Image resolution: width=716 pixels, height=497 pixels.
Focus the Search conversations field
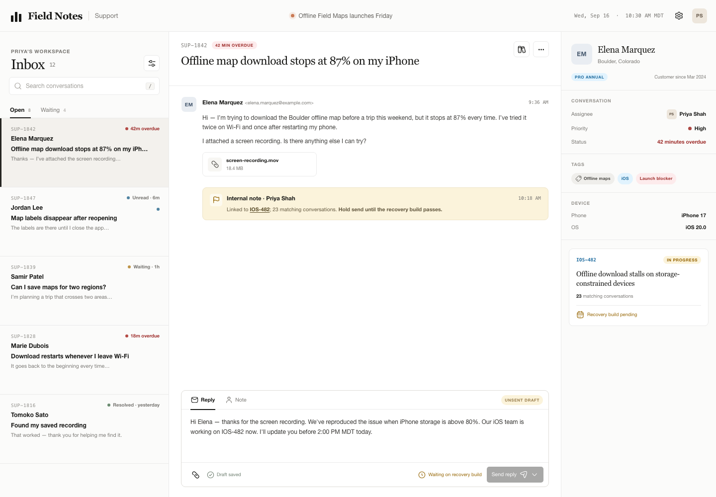pos(84,86)
